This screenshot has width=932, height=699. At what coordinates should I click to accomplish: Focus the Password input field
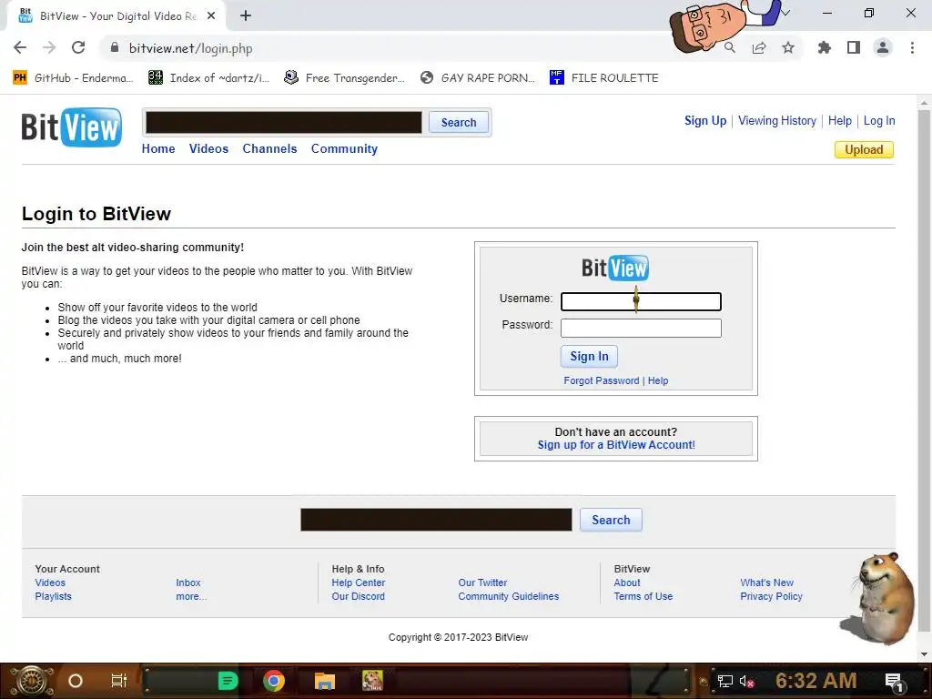point(641,328)
